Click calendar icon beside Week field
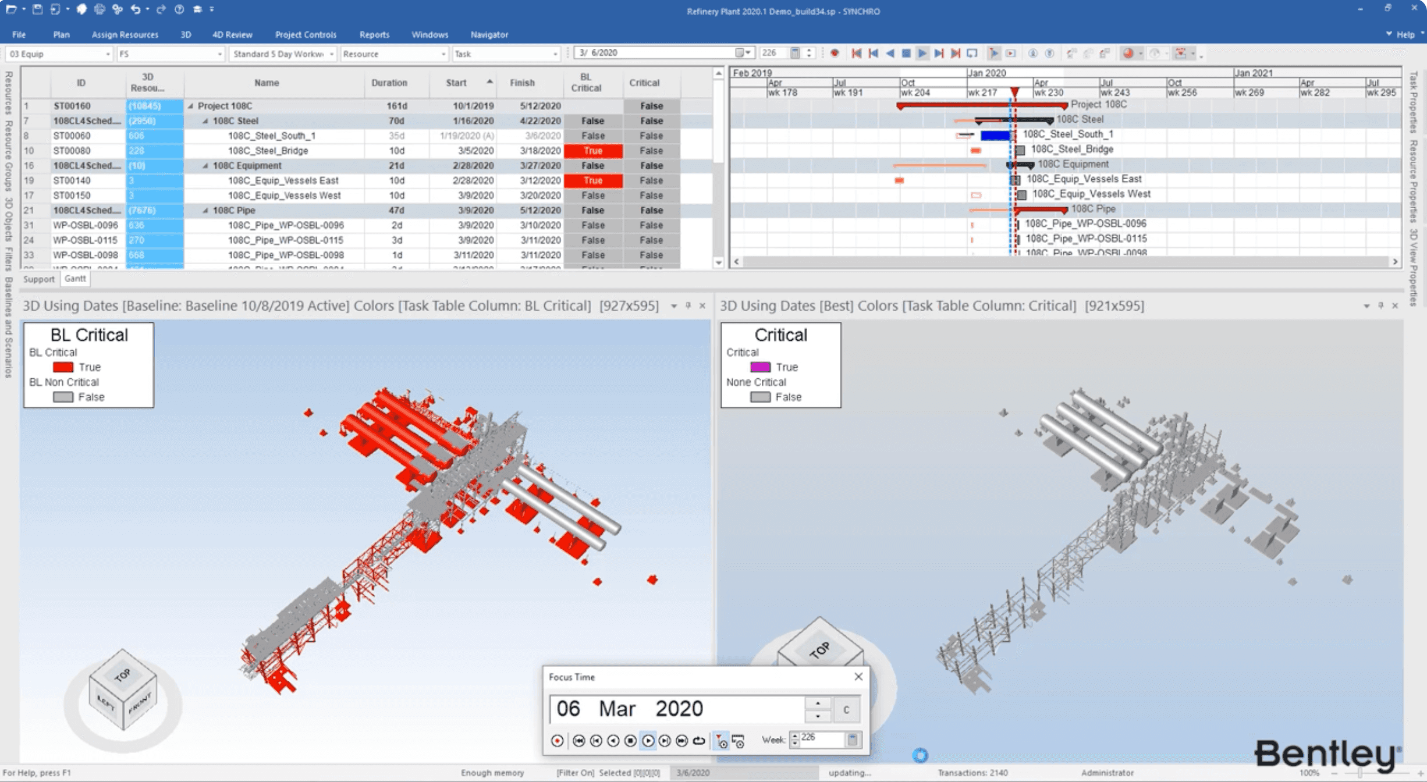The width and height of the screenshot is (1427, 782). [853, 740]
